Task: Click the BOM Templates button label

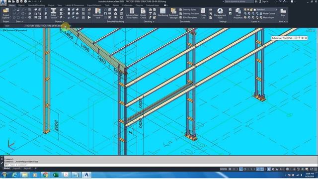Action: [x=190, y=17]
